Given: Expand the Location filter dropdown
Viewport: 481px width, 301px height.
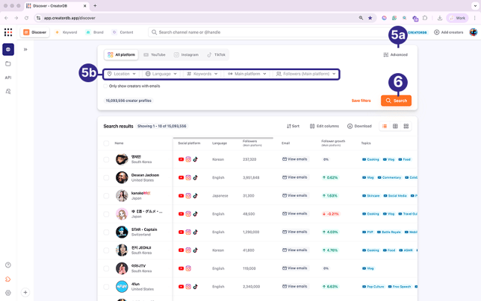Looking at the screenshot, I should pos(121,74).
